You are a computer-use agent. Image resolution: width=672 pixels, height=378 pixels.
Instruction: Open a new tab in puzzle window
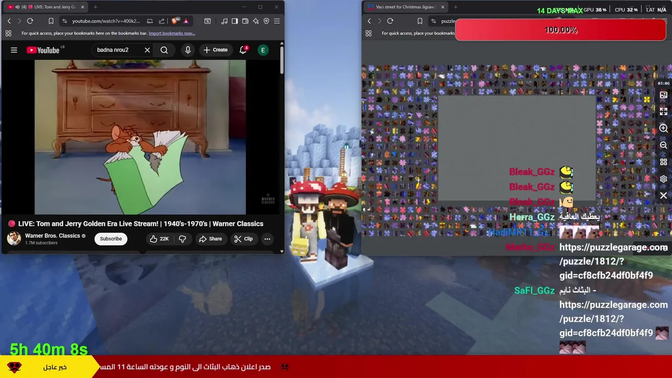(456, 7)
